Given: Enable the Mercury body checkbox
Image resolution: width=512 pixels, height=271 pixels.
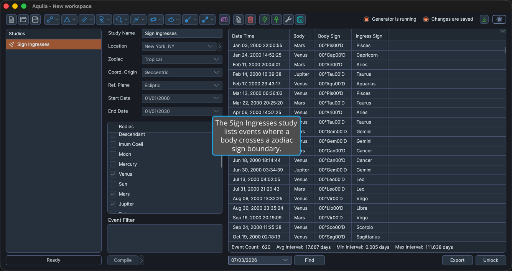Looking at the screenshot, I should tap(113, 164).
